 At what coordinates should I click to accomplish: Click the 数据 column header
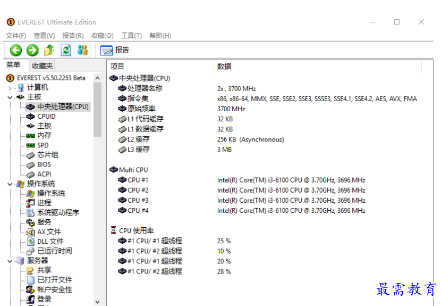318,67
